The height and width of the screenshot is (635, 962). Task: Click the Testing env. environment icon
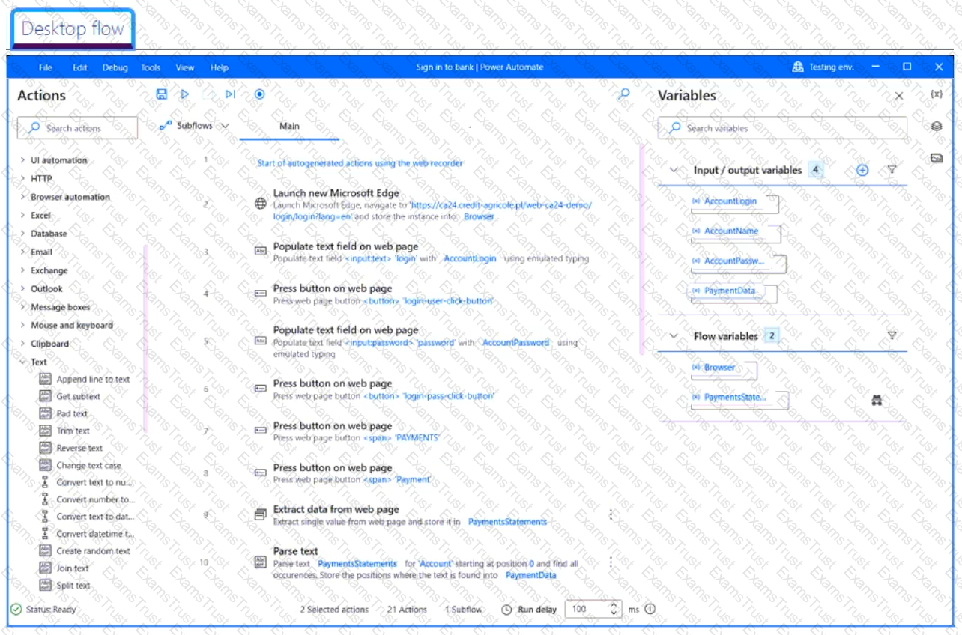[x=798, y=67]
